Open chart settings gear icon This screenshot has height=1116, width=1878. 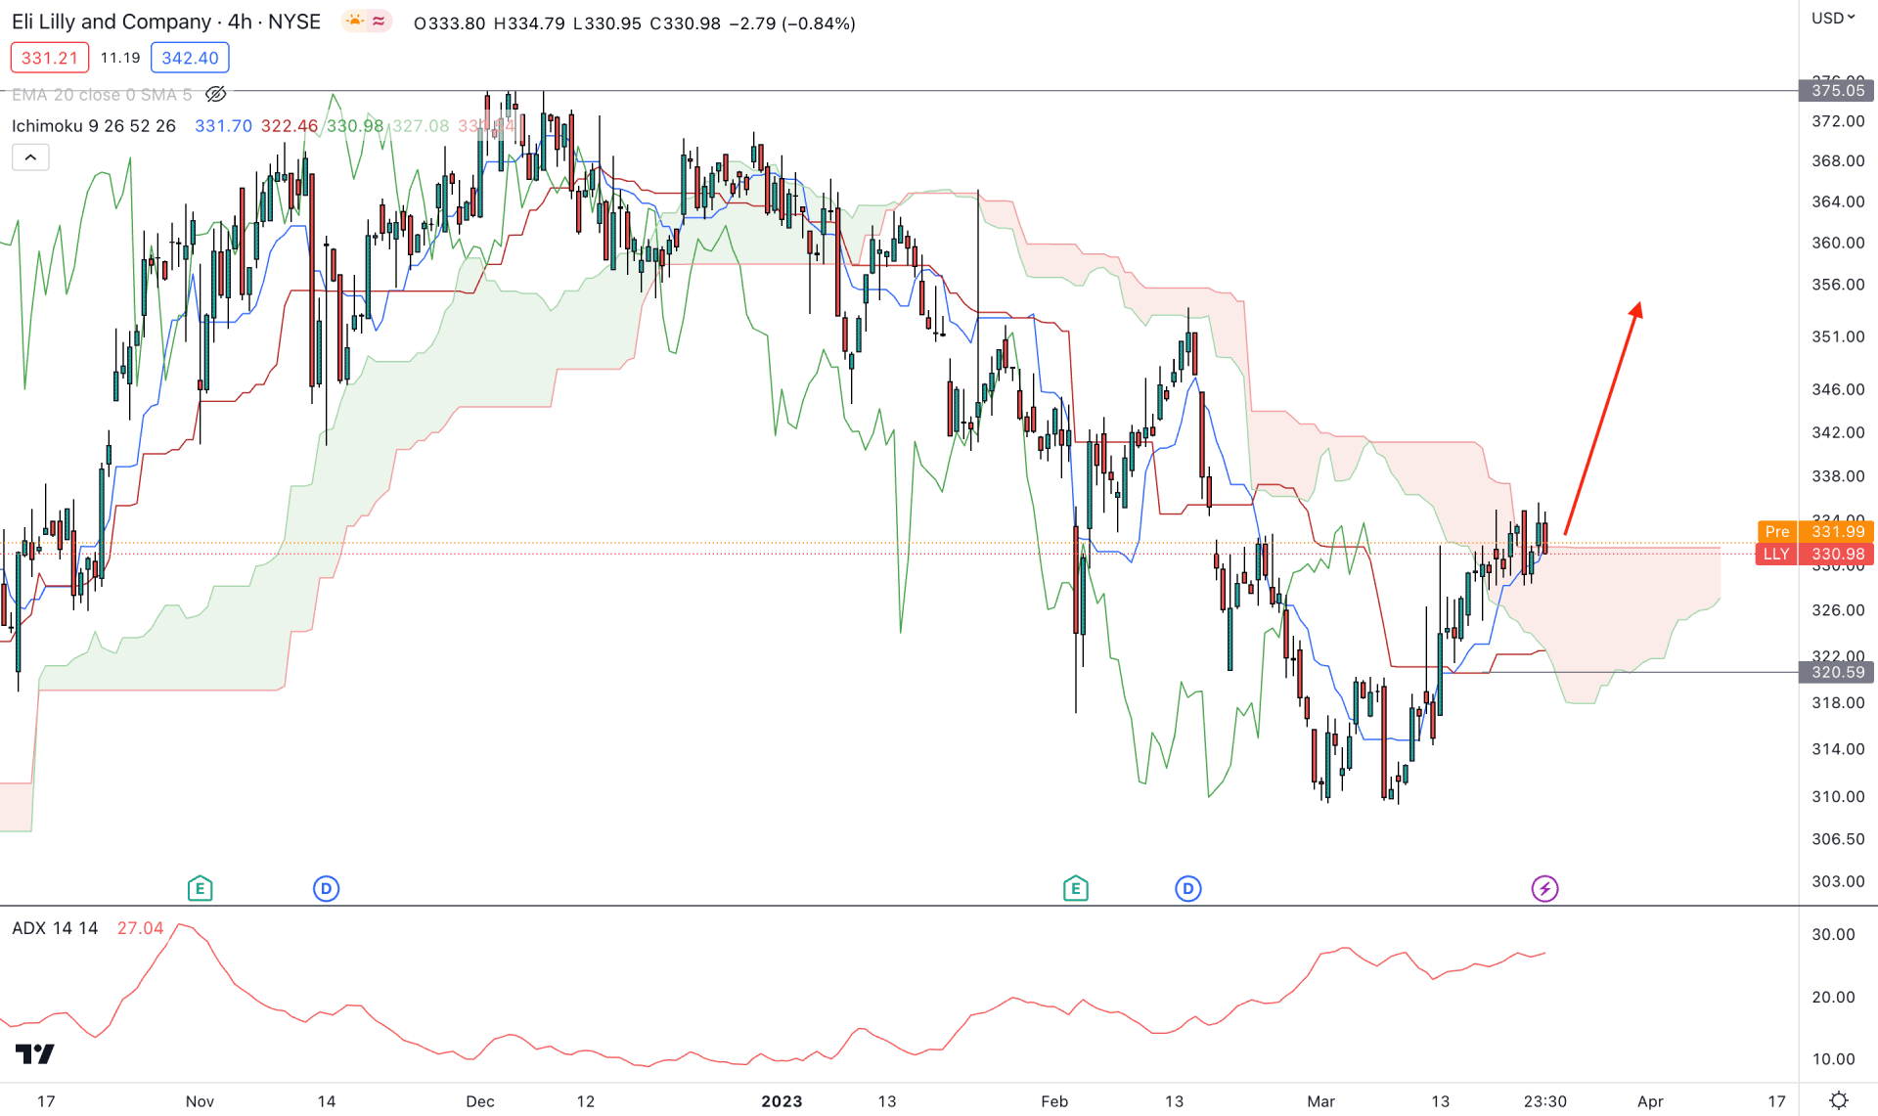pos(1838,1100)
